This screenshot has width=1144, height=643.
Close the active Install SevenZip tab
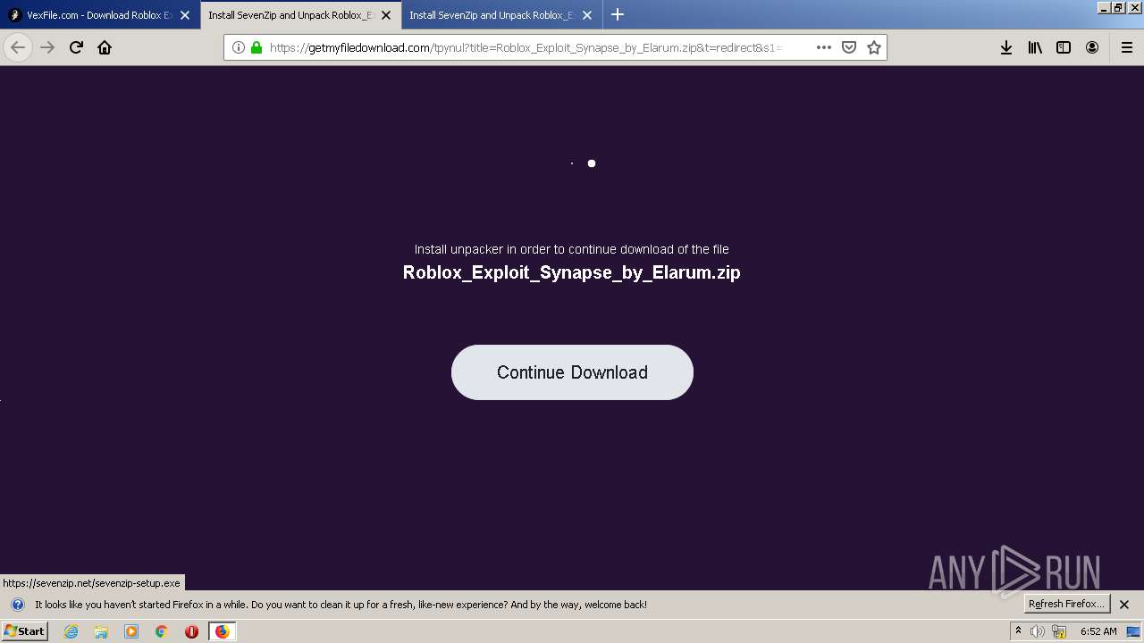(x=386, y=15)
